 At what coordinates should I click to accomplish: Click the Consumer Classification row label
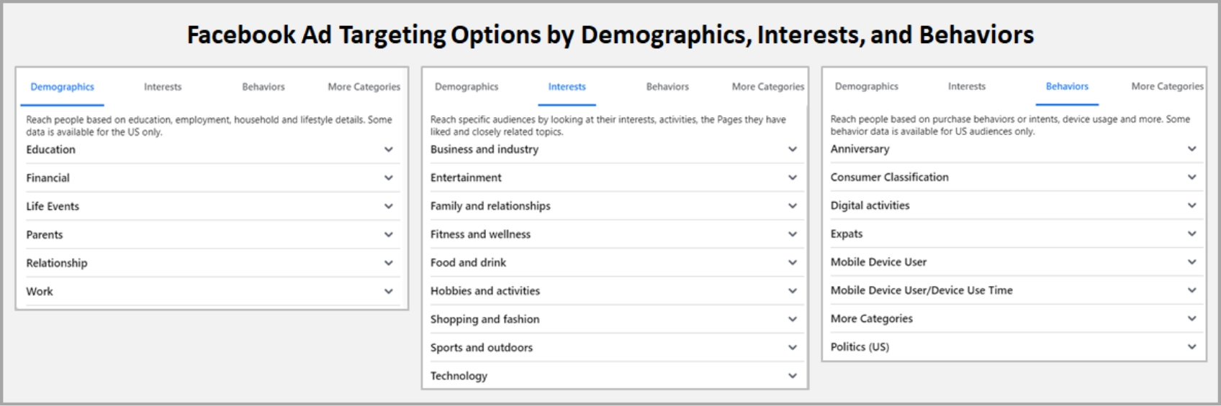pos(889,177)
